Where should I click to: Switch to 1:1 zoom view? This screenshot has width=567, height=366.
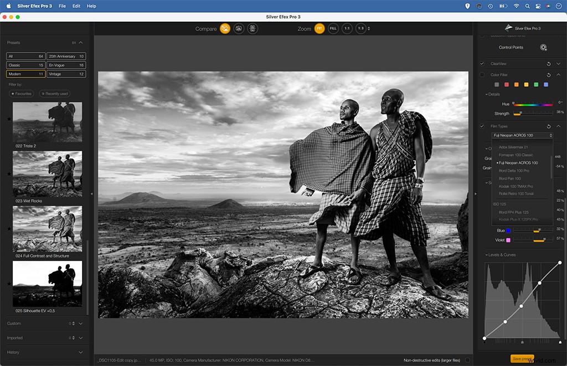pyautogui.click(x=347, y=28)
